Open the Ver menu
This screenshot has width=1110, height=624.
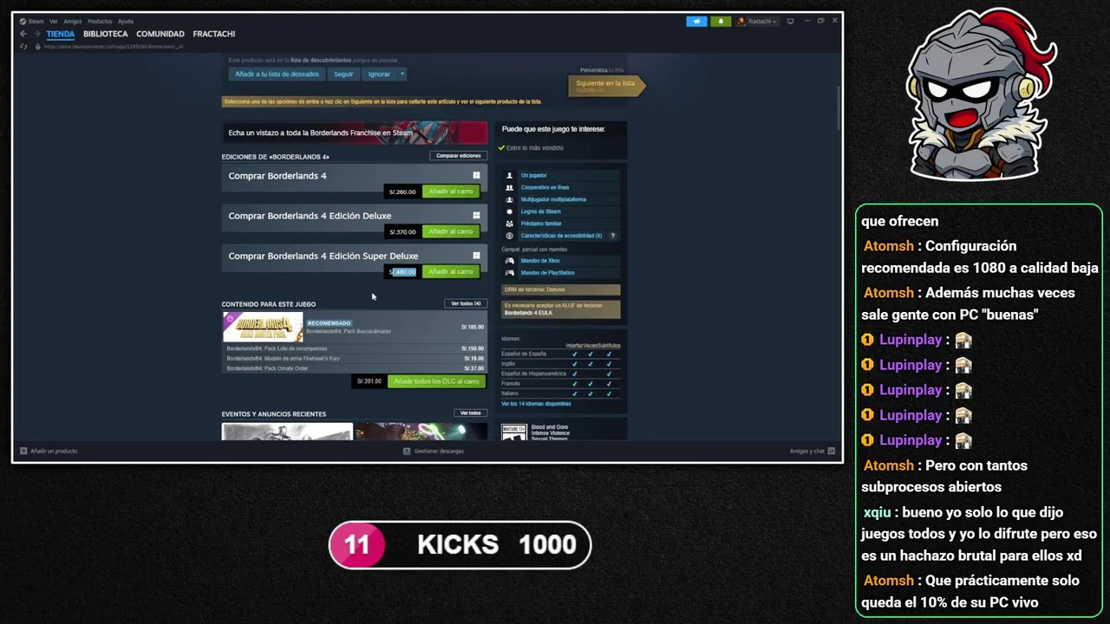(54, 21)
